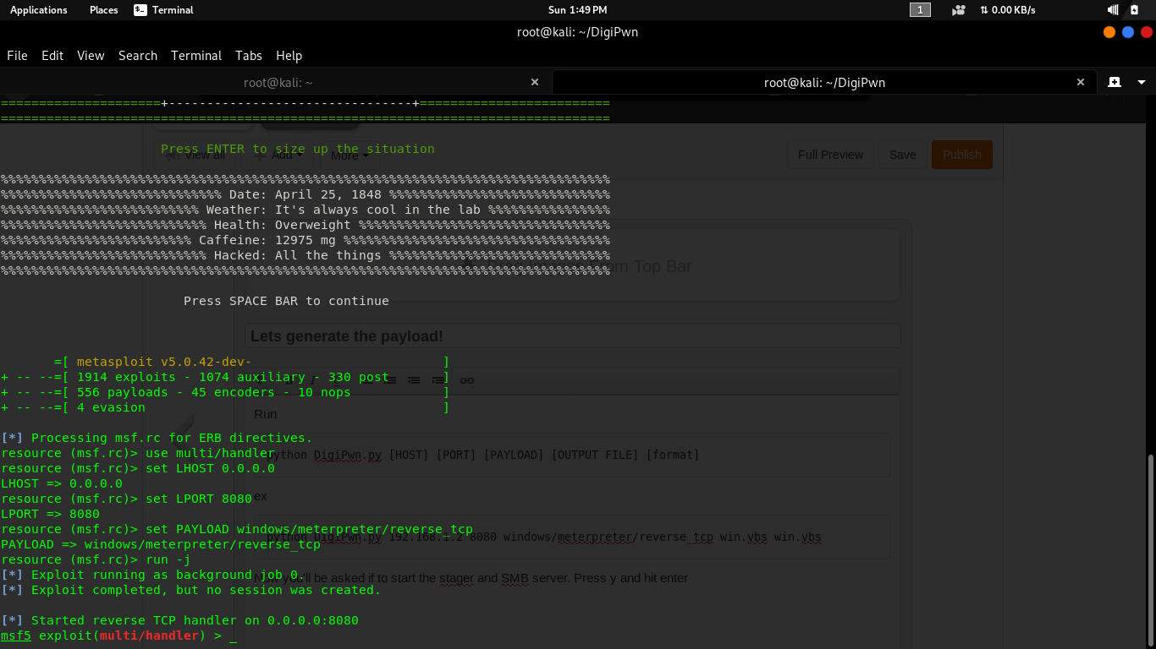Screen dimensions: 1156x649
Task: Open the Search menu
Action: tap(138, 55)
